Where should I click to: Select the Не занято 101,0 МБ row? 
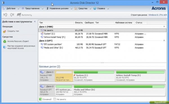pos(102,30)
